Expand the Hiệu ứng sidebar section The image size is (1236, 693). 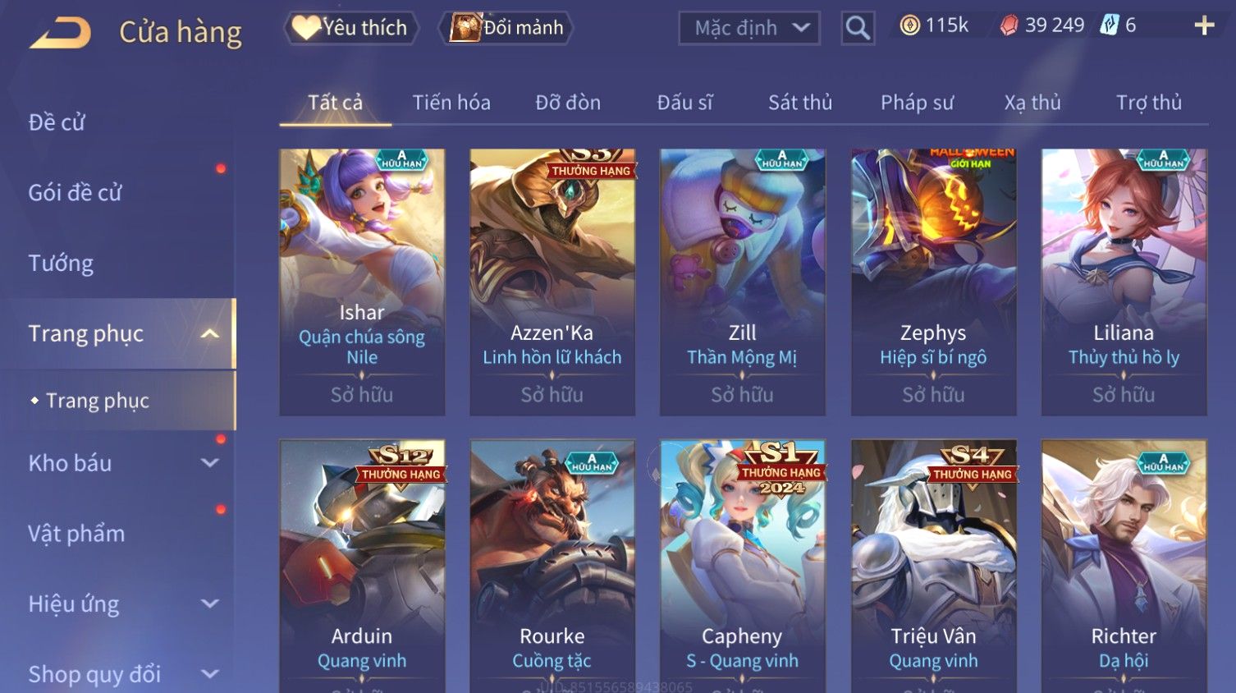click(210, 604)
